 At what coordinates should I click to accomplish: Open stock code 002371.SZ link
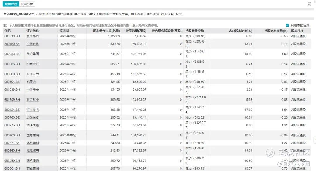(x=12, y=143)
